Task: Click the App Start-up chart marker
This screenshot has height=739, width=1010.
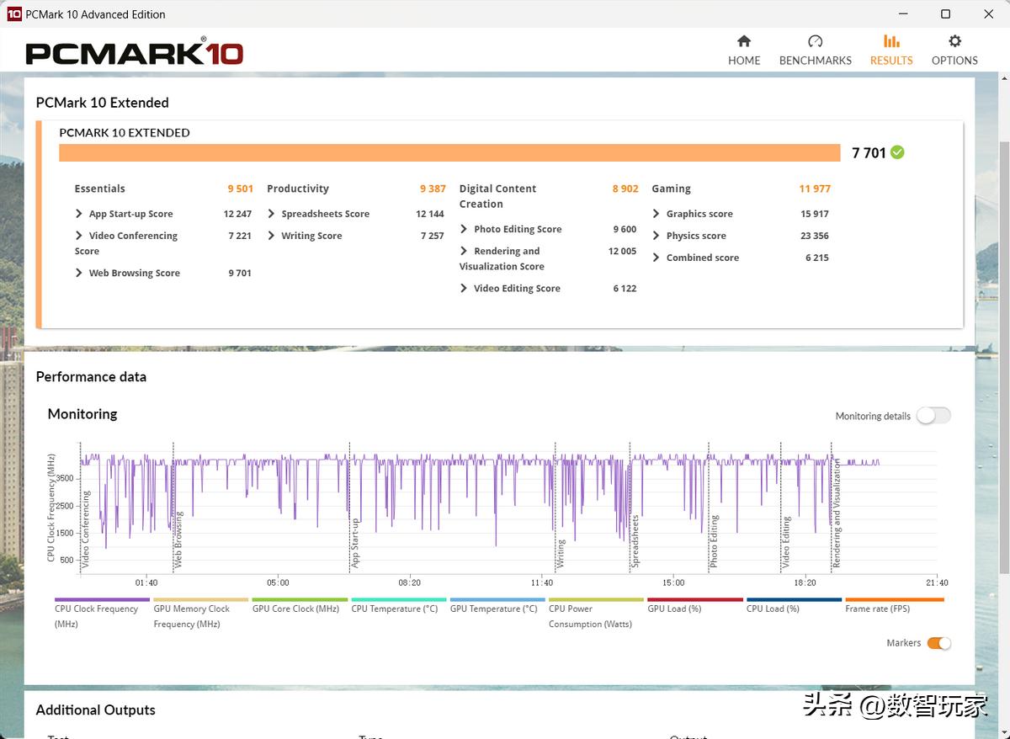Action: point(355,543)
